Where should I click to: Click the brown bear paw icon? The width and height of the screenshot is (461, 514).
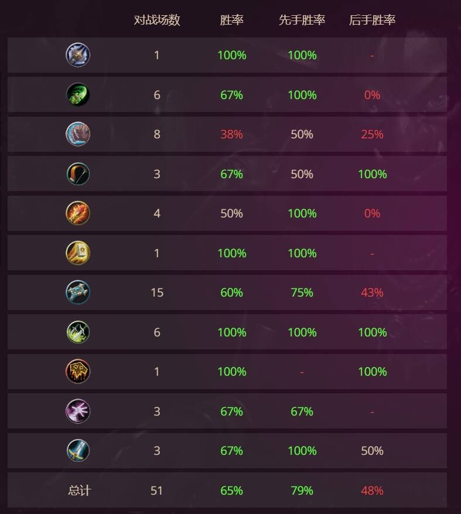(78, 134)
